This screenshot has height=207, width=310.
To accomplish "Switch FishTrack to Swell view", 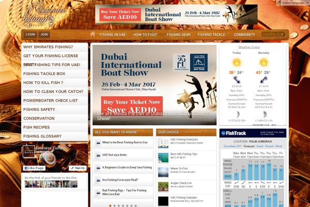I will 259,146.
